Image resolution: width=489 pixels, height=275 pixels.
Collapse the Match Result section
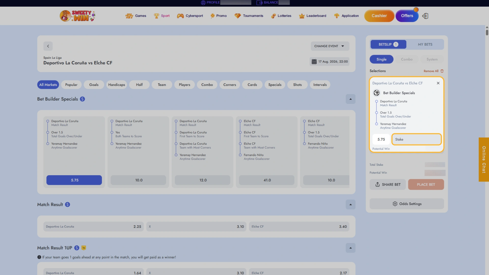point(350,204)
